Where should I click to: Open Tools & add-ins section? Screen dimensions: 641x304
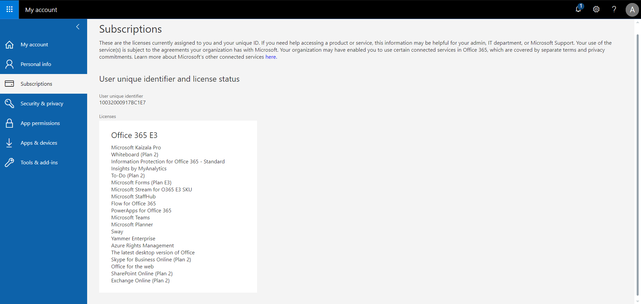pos(43,162)
